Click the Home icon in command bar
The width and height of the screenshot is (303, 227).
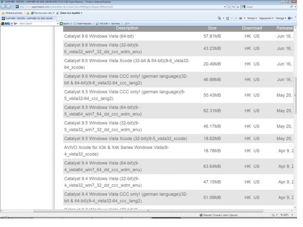(x=219, y=18)
